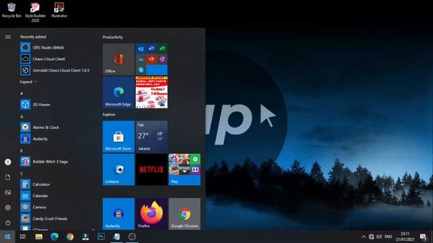This screenshot has height=243, width=433.
Task: Open volume control in system tray
Action: (379, 237)
